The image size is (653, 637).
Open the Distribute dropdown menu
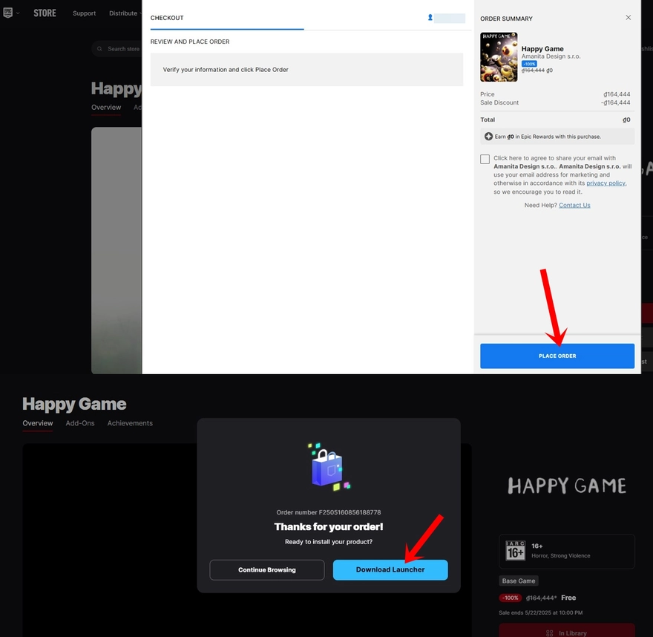pyautogui.click(x=125, y=13)
